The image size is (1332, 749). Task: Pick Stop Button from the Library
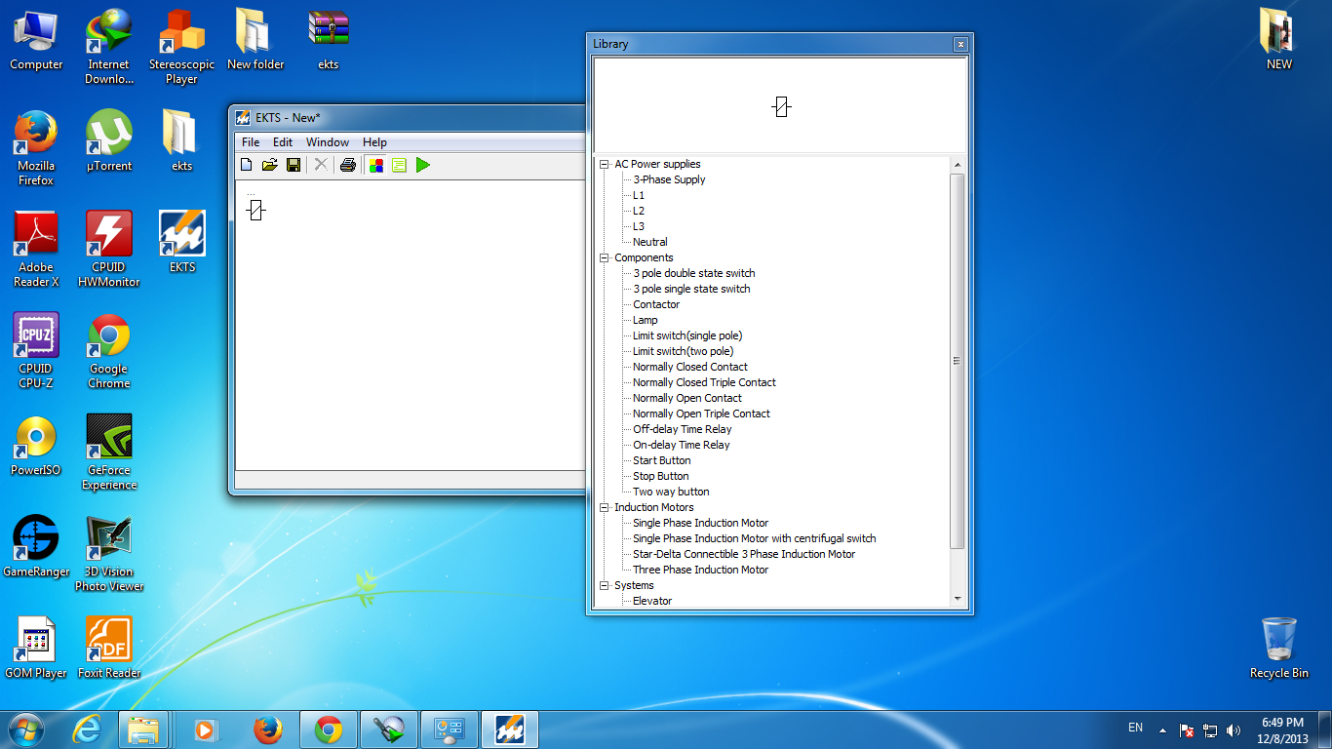(x=661, y=476)
